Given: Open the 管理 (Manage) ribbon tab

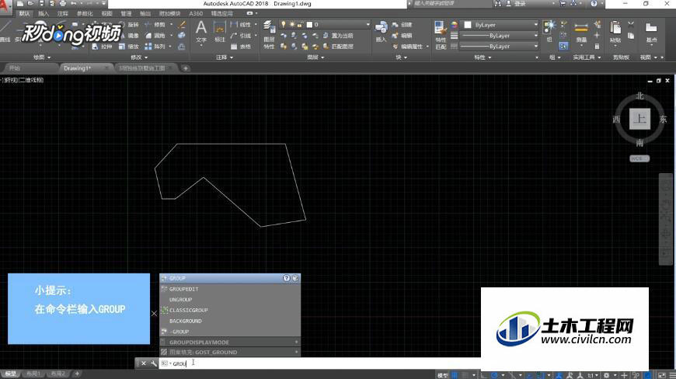Looking at the screenshot, I should pos(125,13).
